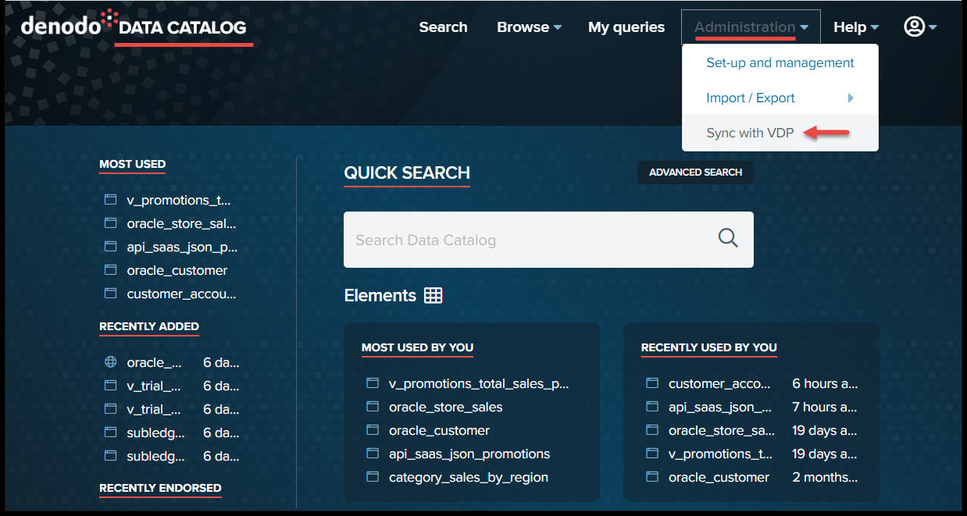This screenshot has width=967, height=516.
Task: Click the '2 months...' timestamp
Action: pos(825,477)
